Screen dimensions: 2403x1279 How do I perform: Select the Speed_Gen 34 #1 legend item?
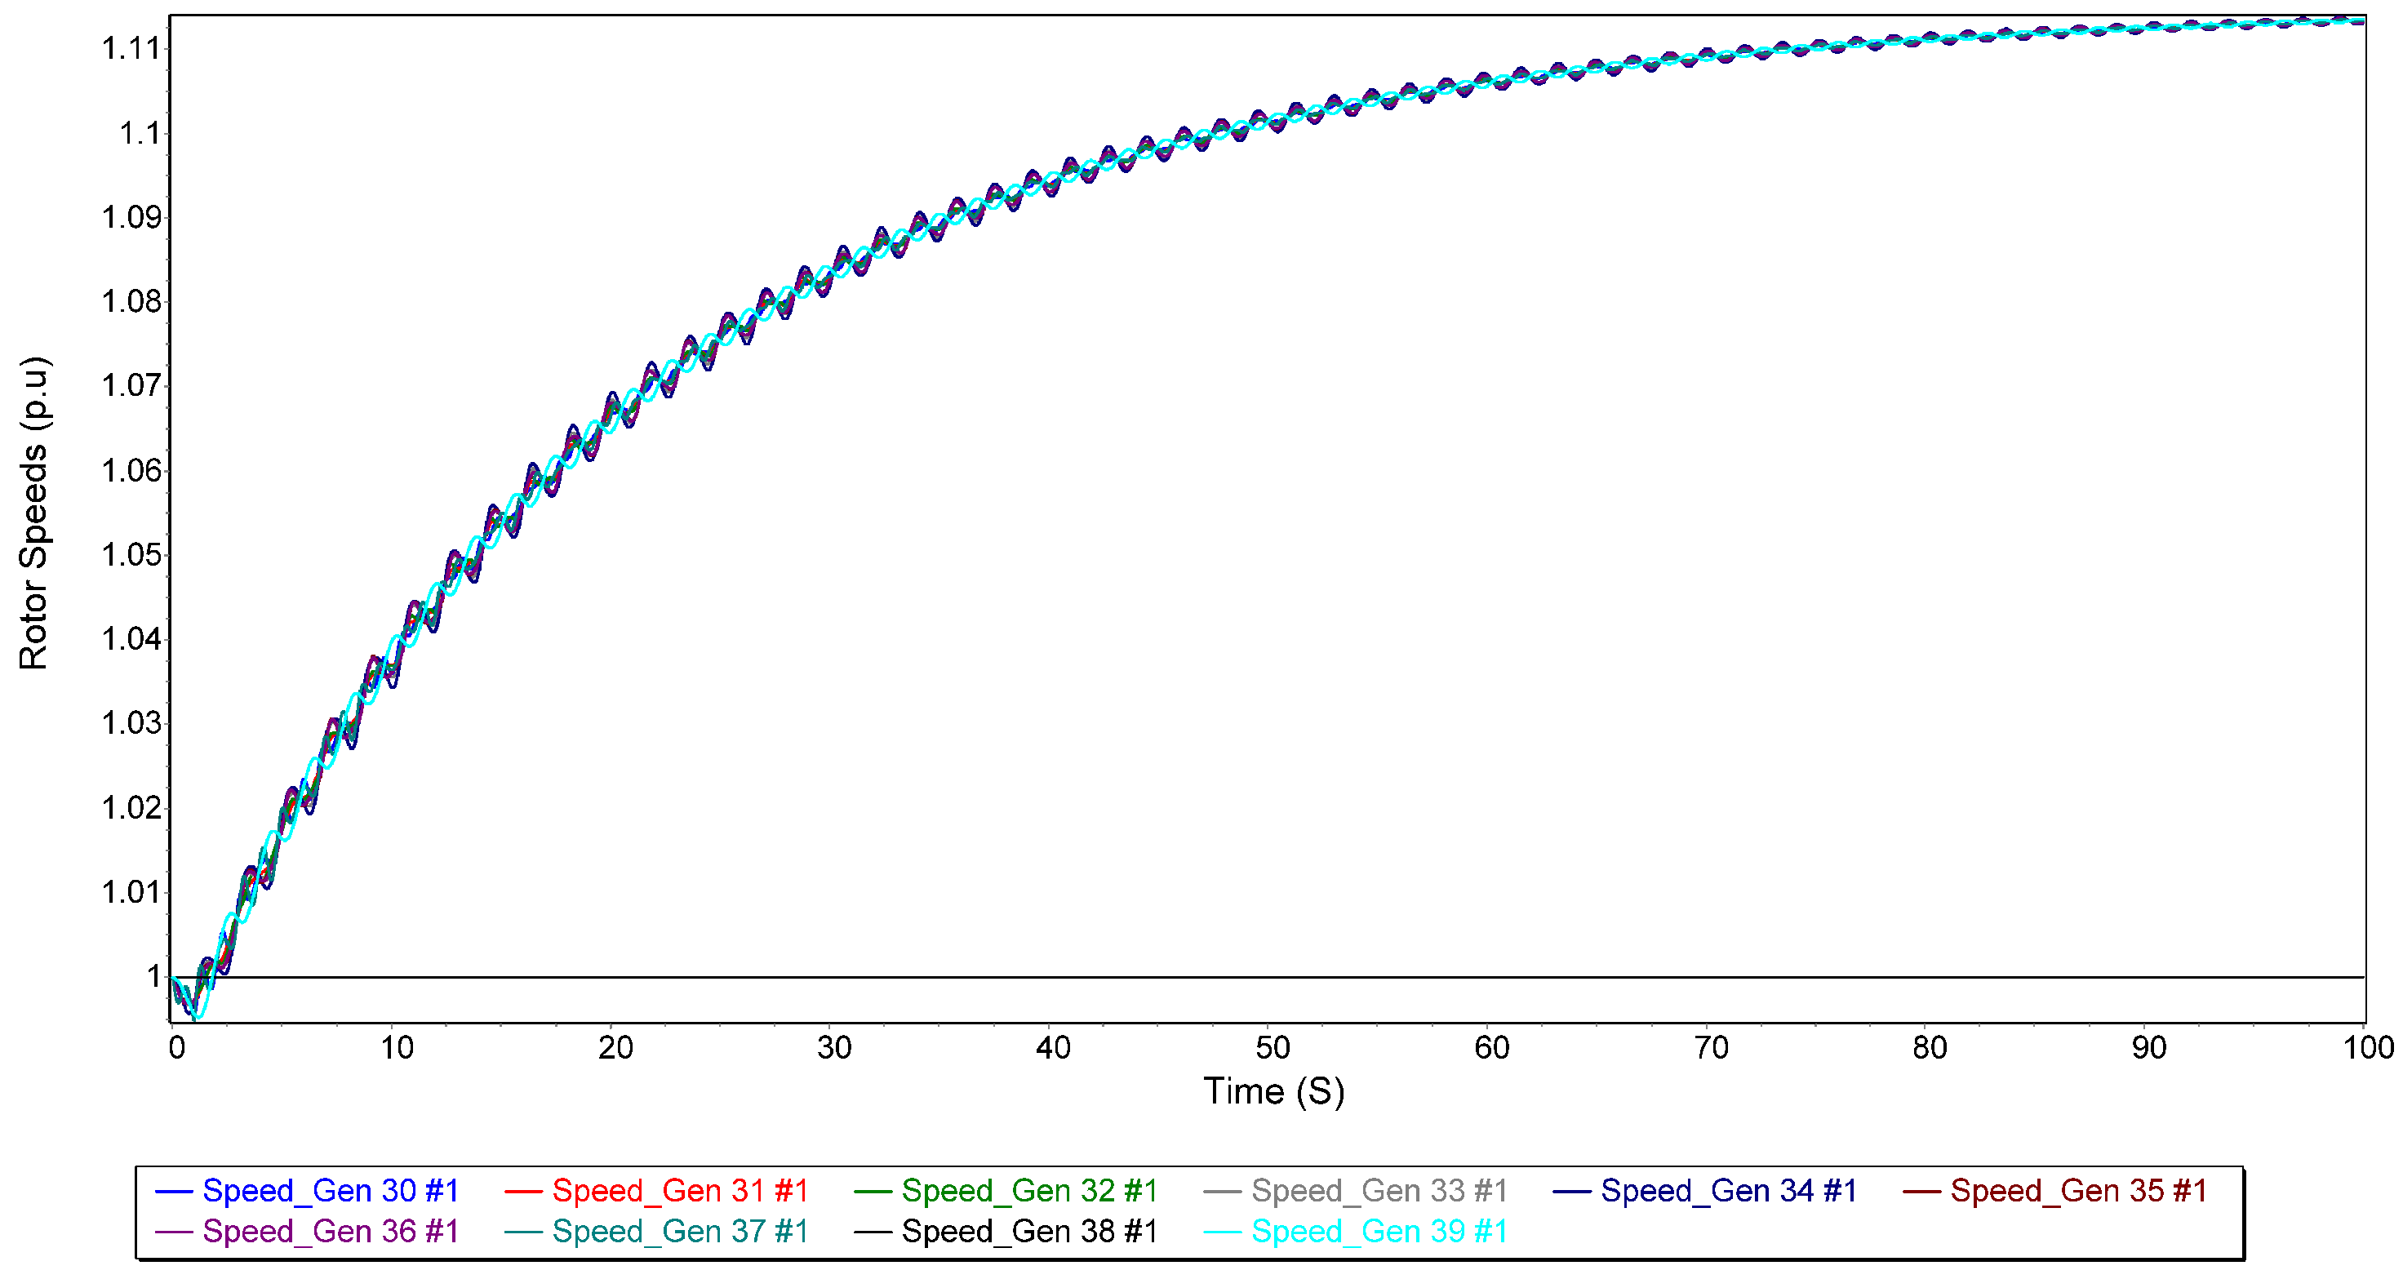point(1728,1192)
